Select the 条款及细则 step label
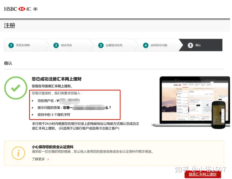The width and height of the screenshot is (232, 179). point(23,45)
